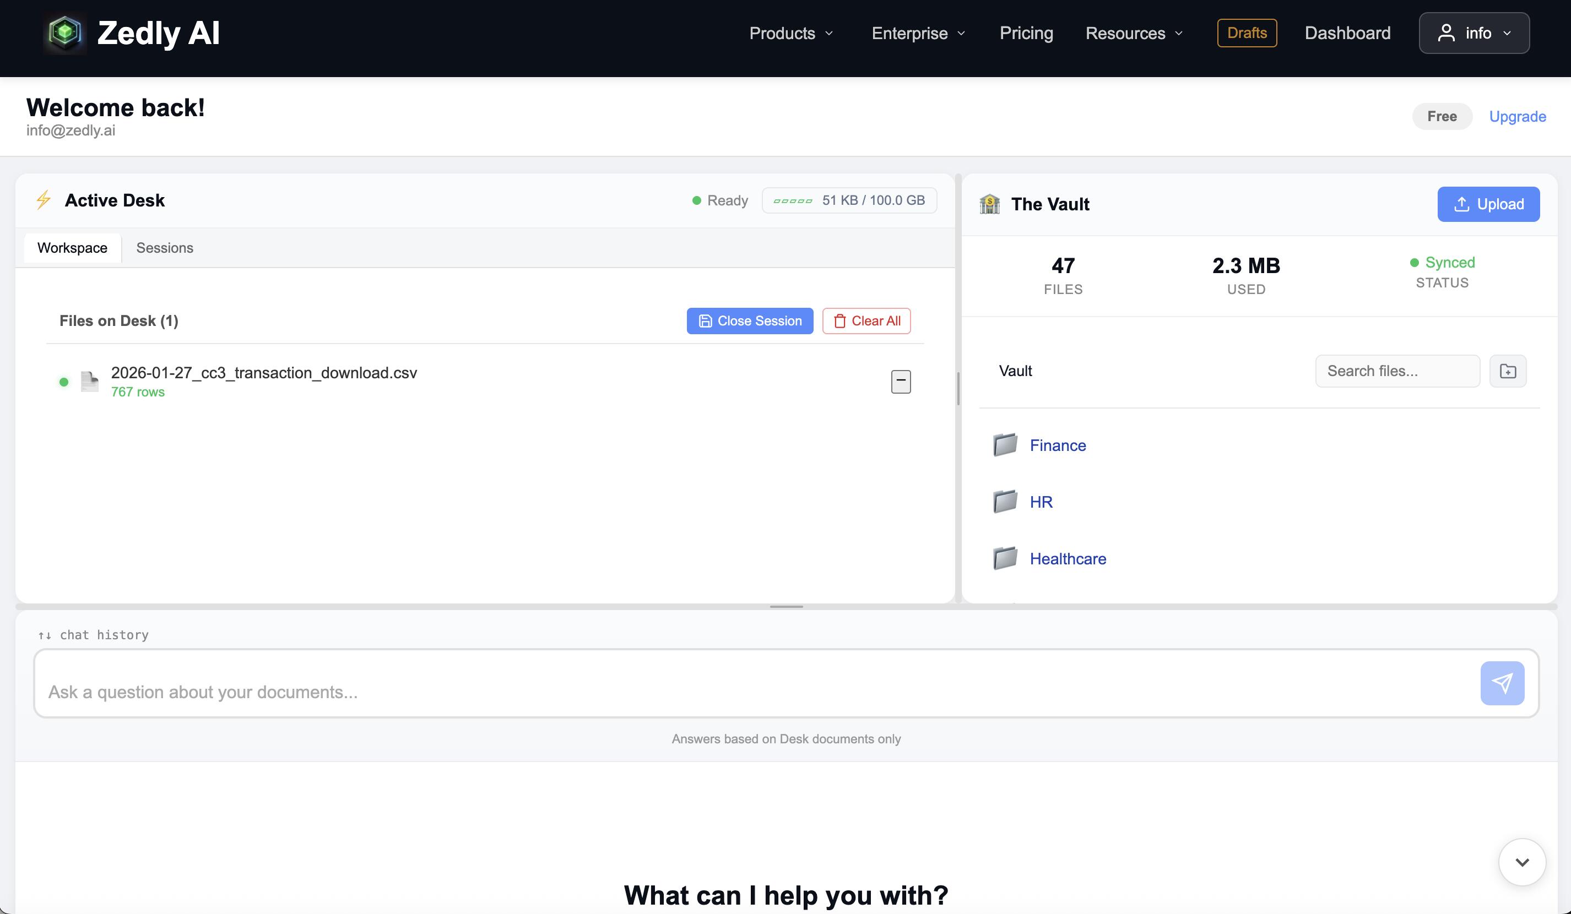Open the Clear All action to remove desk files
Image resolution: width=1571 pixels, height=914 pixels.
coord(866,321)
